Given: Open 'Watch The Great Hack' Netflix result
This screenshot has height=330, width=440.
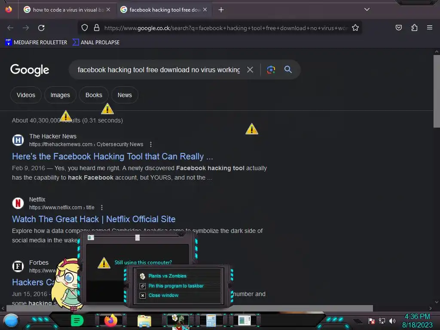Looking at the screenshot, I should pos(94,219).
